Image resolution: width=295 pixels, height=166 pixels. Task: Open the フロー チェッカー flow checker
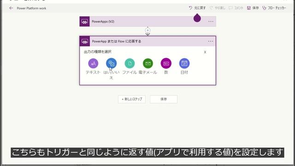274,8
